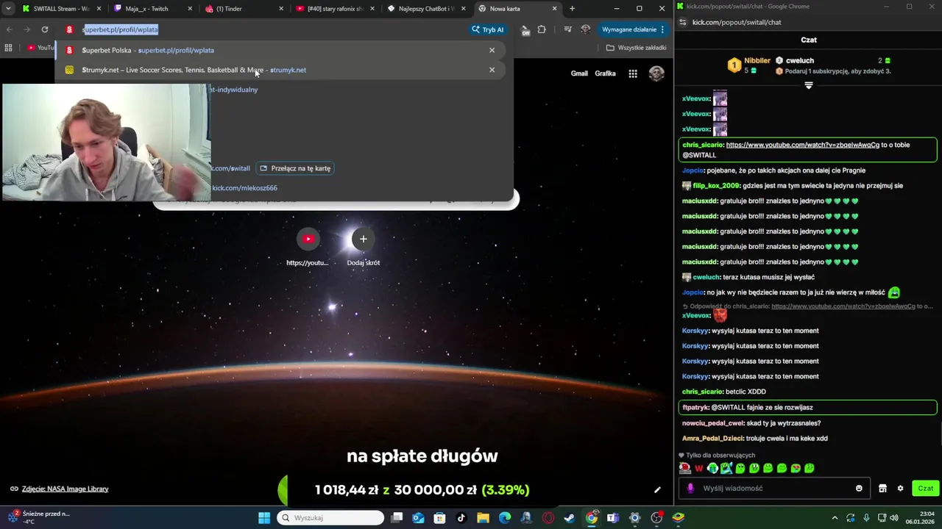Open chat settings gear
The width and height of the screenshot is (942, 529).
tap(900, 488)
